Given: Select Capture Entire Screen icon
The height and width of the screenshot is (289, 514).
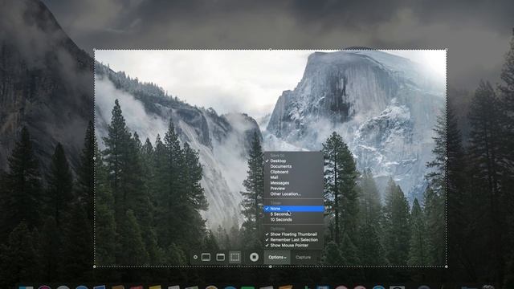Looking at the screenshot, I should click(x=206, y=257).
